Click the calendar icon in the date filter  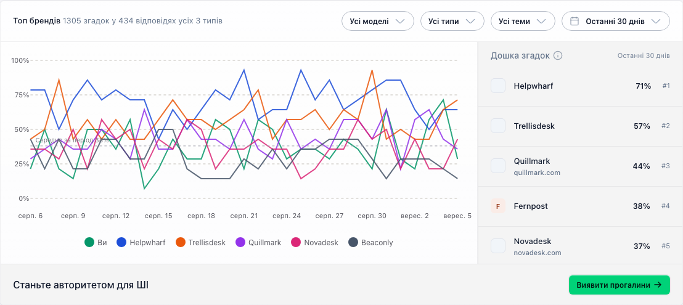[x=575, y=21]
